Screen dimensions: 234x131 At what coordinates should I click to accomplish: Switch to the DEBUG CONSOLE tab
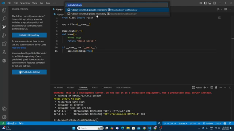[x=124, y=87]
